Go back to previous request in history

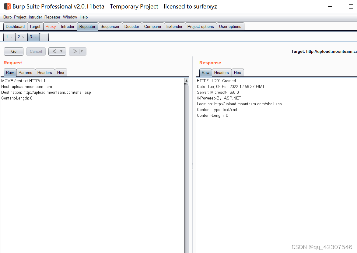(x=54, y=51)
